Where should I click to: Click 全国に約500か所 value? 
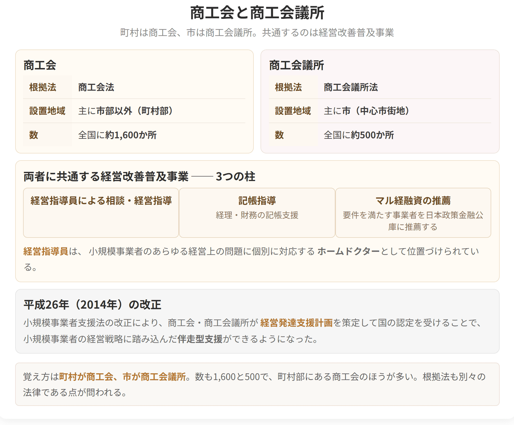(x=359, y=135)
